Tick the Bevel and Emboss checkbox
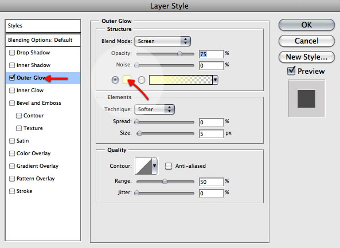 click(12, 103)
